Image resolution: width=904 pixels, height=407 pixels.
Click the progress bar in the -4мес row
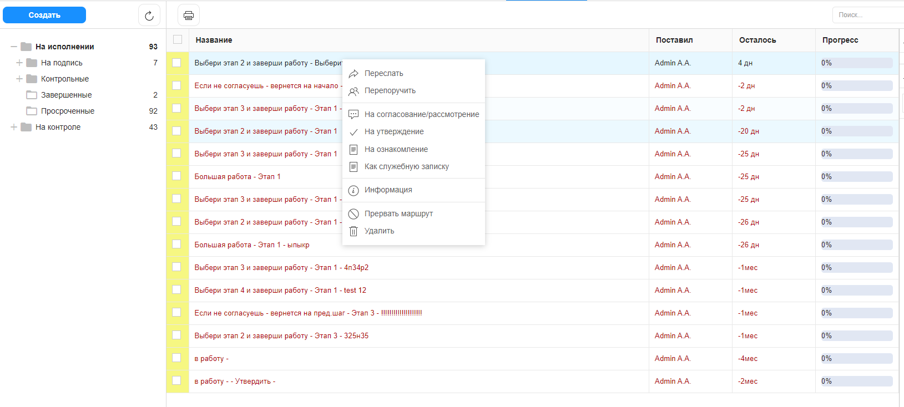point(857,359)
